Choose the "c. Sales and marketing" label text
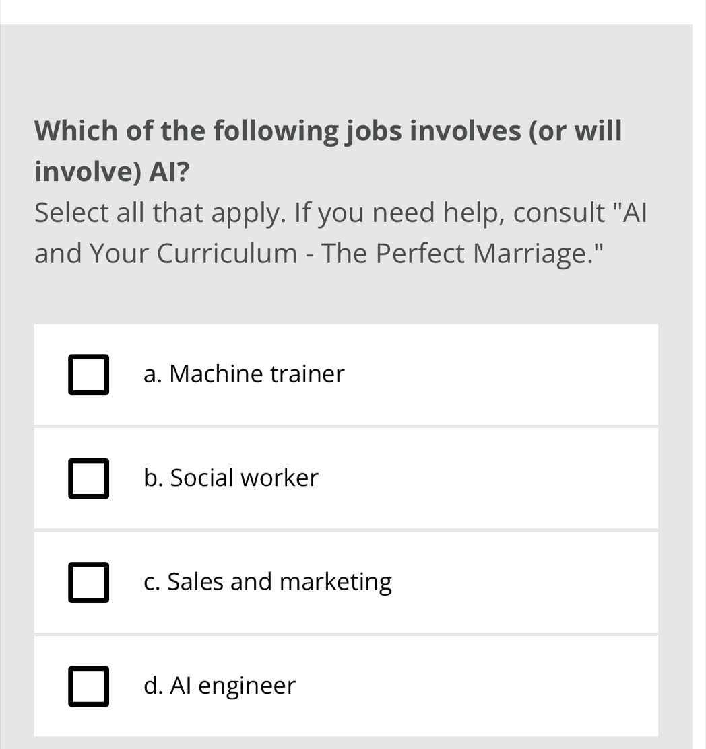The height and width of the screenshot is (749, 706). point(267,581)
